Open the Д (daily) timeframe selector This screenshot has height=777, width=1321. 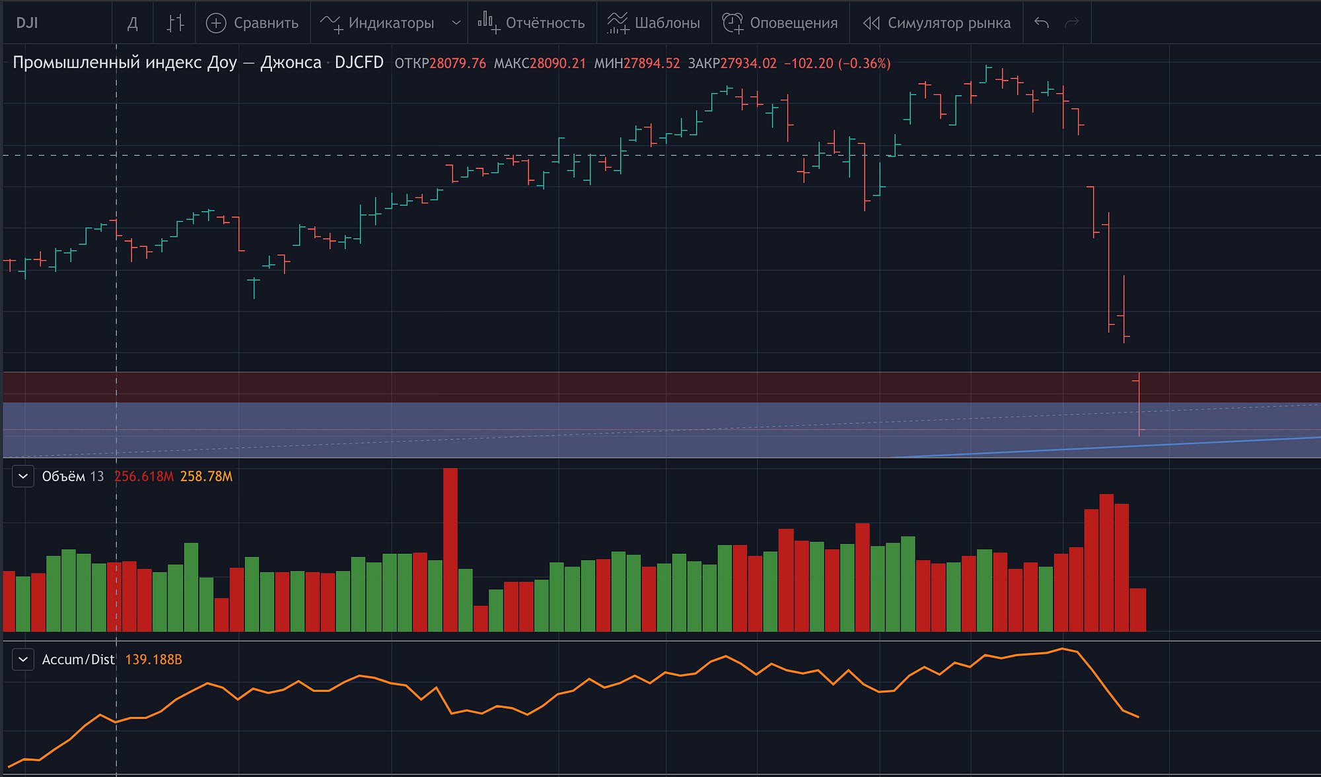[133, 23]
